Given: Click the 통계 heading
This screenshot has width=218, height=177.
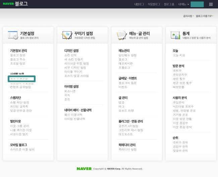Looking at the screenshot, I should pos(186,33).
